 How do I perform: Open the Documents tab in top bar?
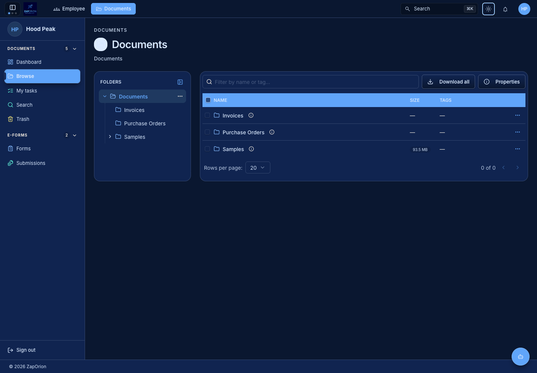113,9
